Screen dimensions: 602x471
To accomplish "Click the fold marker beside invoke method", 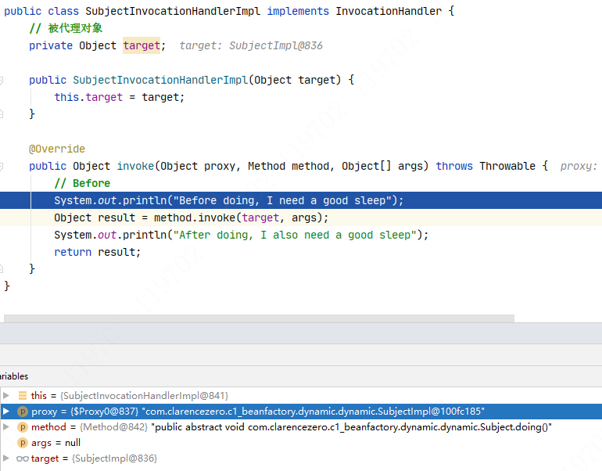I will coord(2,167).
